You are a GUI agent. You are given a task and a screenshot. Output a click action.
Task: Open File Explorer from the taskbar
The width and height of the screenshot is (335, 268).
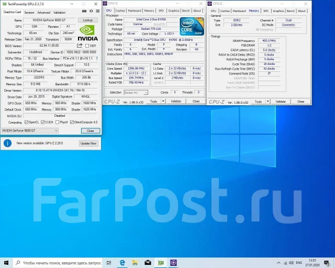pyautogui.click(x=135, y=263)
